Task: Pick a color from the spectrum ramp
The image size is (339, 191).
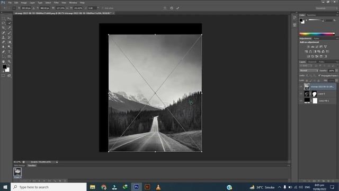Action: [x=317, y=34]
